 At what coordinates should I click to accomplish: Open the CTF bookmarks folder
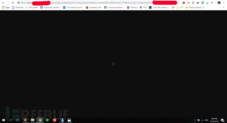(x=180, y=7)
